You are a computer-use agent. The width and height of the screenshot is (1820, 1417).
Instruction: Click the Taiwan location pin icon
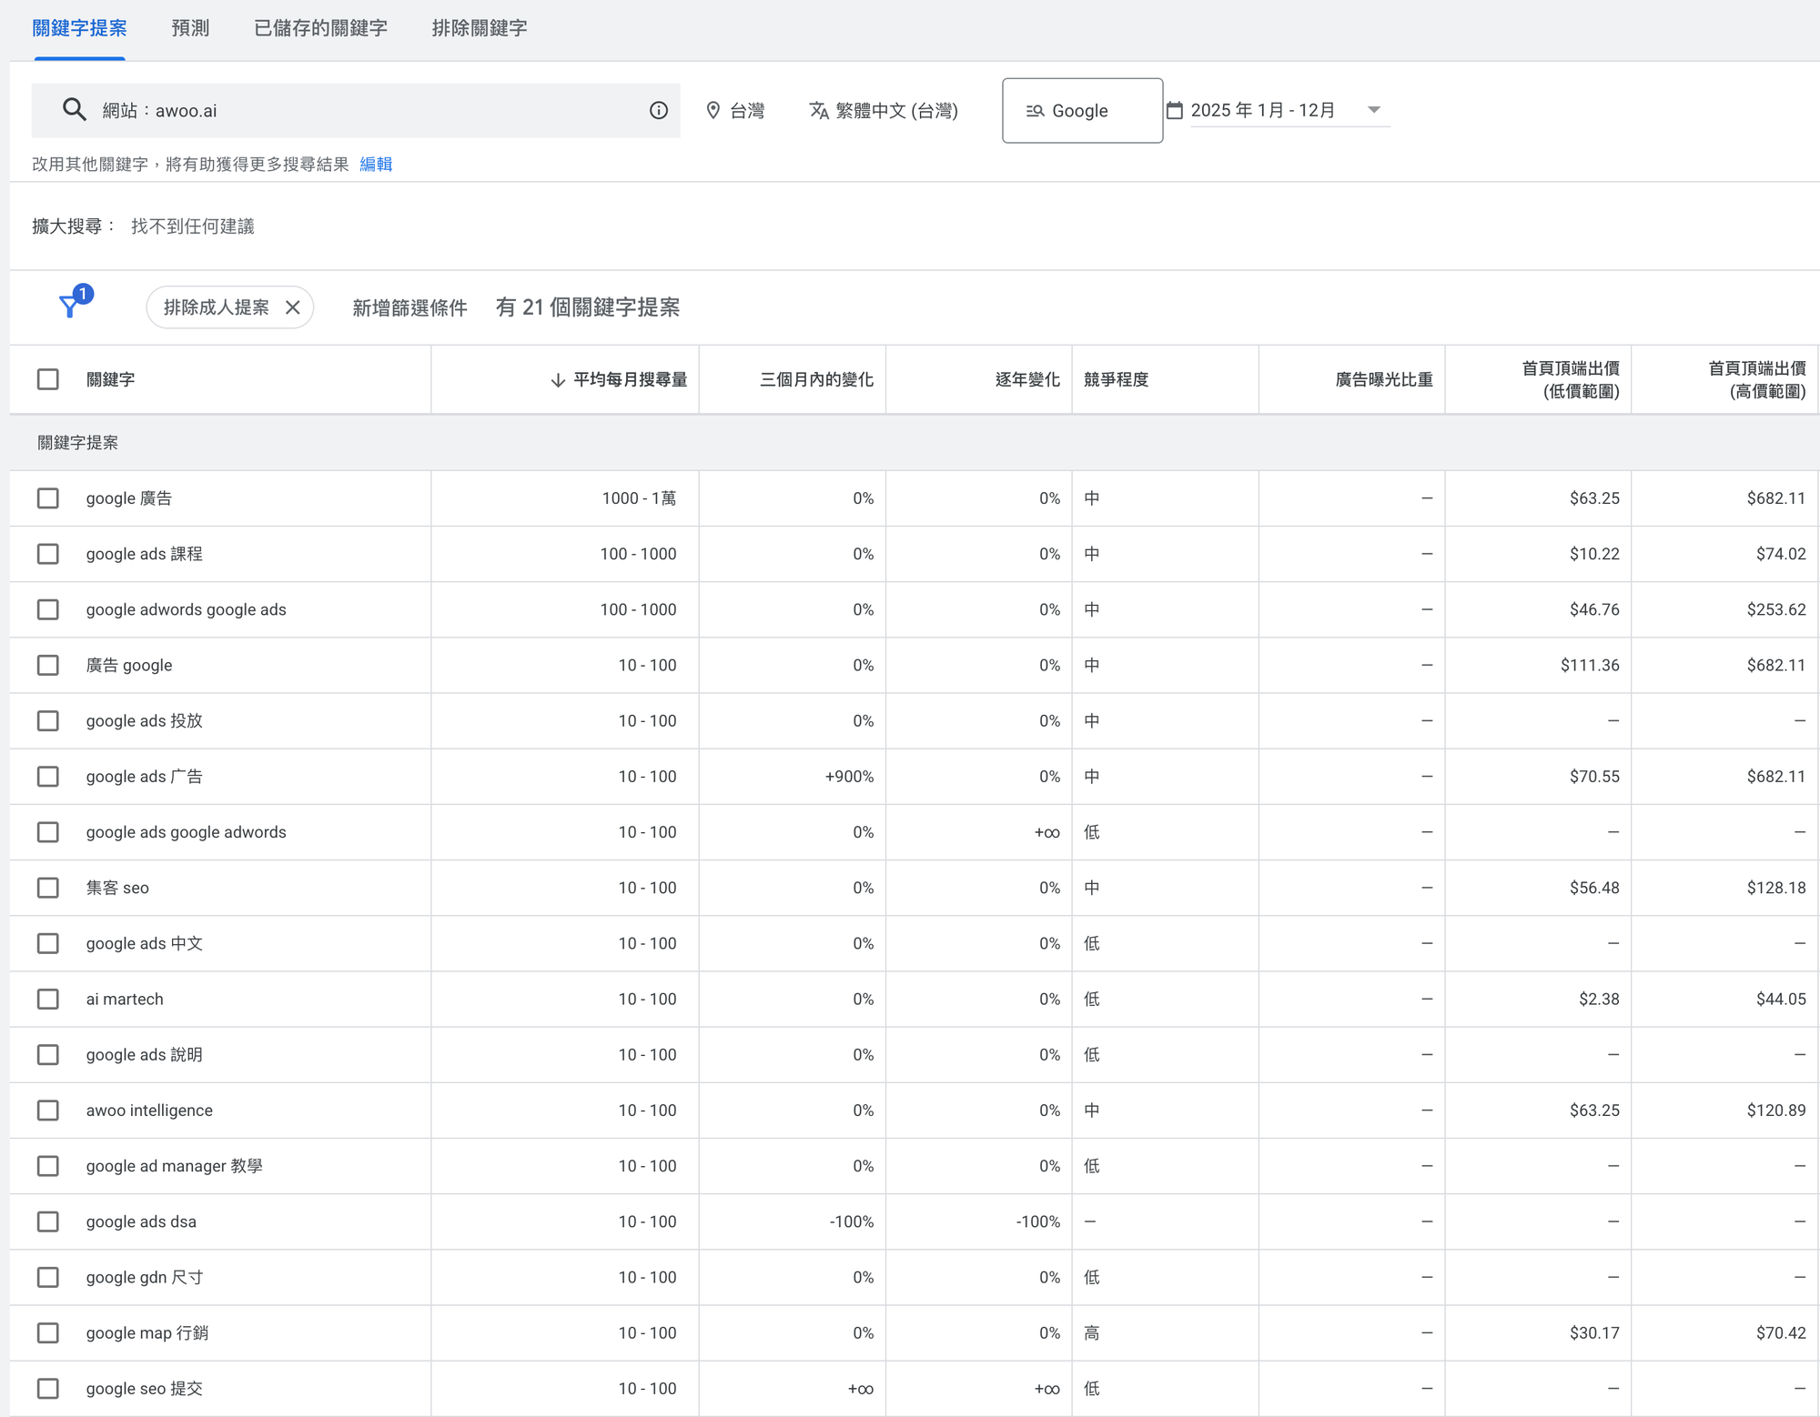(x=713, y=110)
